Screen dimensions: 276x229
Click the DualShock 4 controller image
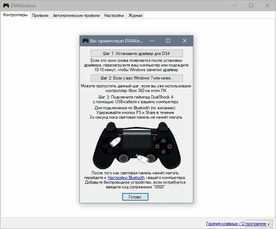[137, 145]
